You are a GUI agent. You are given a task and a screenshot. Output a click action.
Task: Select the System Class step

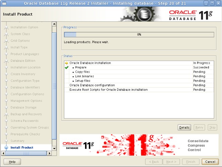[x=20, y=34]
